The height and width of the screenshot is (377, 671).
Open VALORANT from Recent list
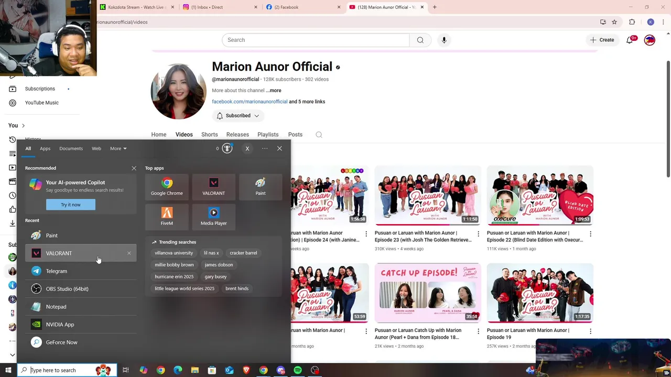(x=81, y=253)
